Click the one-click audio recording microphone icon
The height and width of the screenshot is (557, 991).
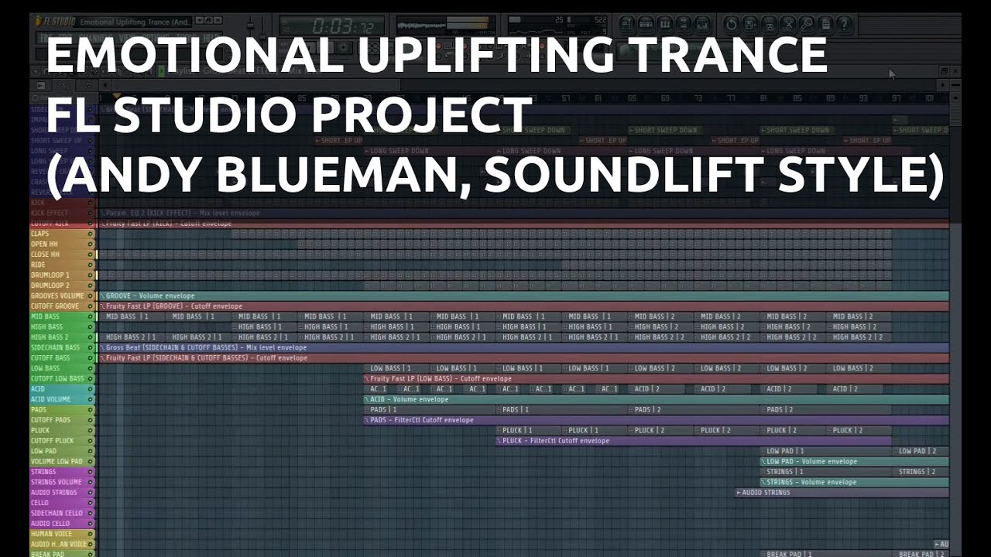click(807, 24)
